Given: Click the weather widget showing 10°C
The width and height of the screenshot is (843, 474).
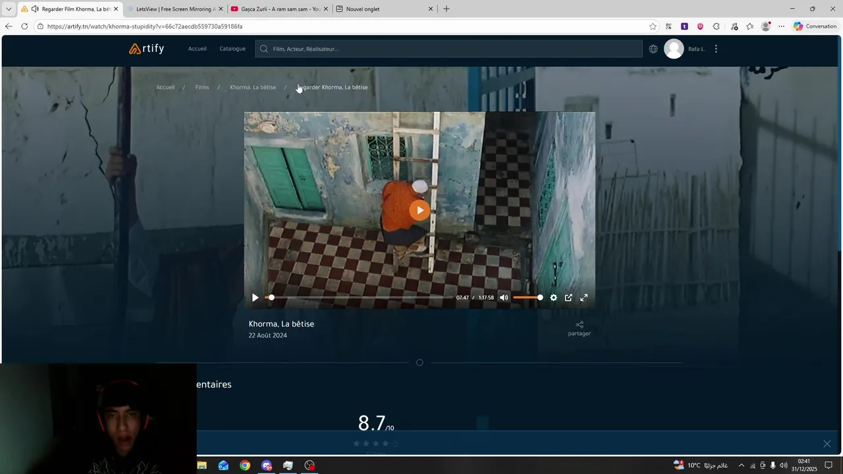Looking at the screenshot, I should tap(701, 465).
